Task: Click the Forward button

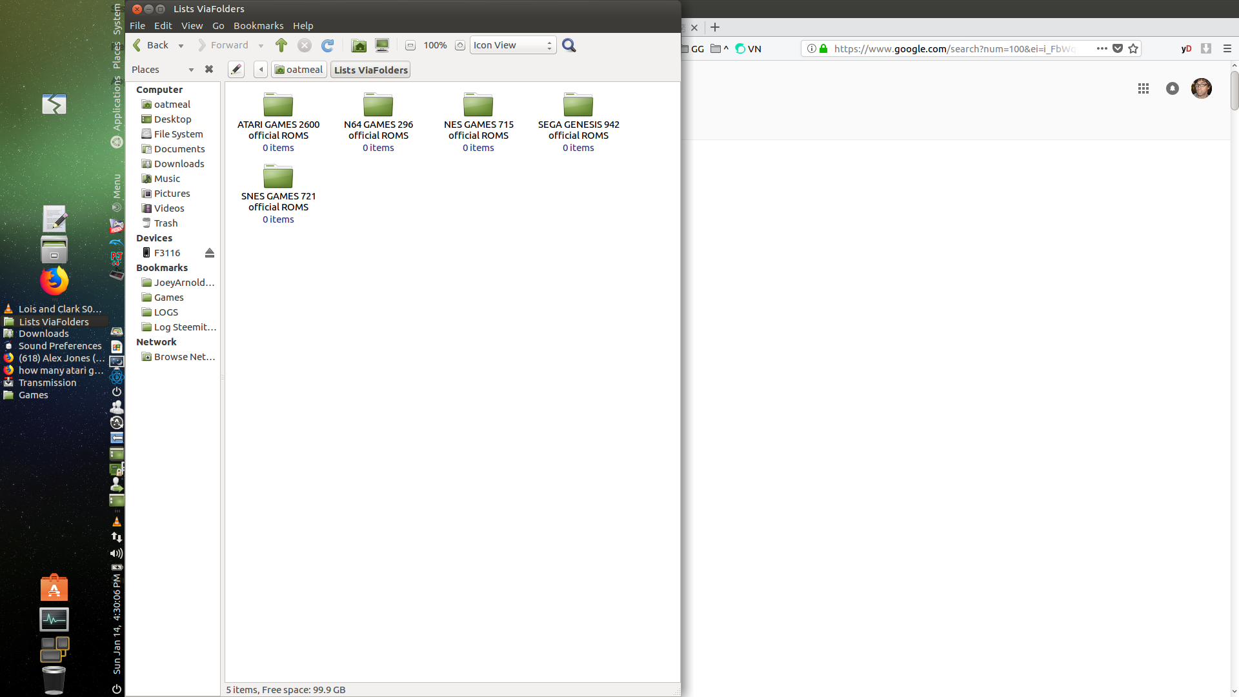Action: pos(223,45)
